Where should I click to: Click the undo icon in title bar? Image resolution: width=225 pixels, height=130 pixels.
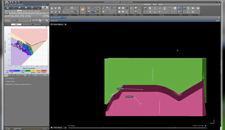point(13,2)
